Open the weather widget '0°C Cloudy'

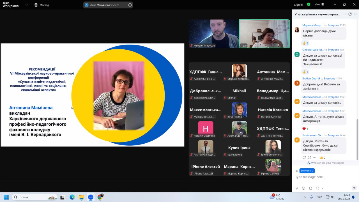(x=277, y=197)
